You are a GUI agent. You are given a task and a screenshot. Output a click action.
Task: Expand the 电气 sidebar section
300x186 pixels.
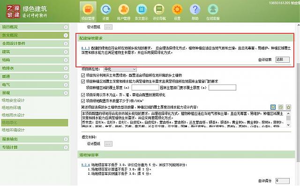[x=66, y=85]
